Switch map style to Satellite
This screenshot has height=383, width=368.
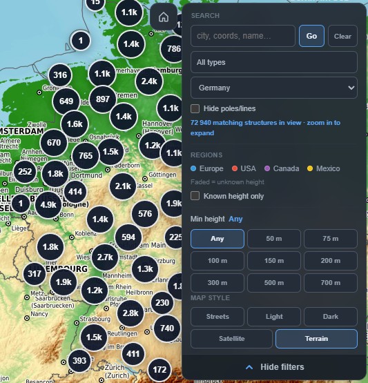[x=231, y=339]
